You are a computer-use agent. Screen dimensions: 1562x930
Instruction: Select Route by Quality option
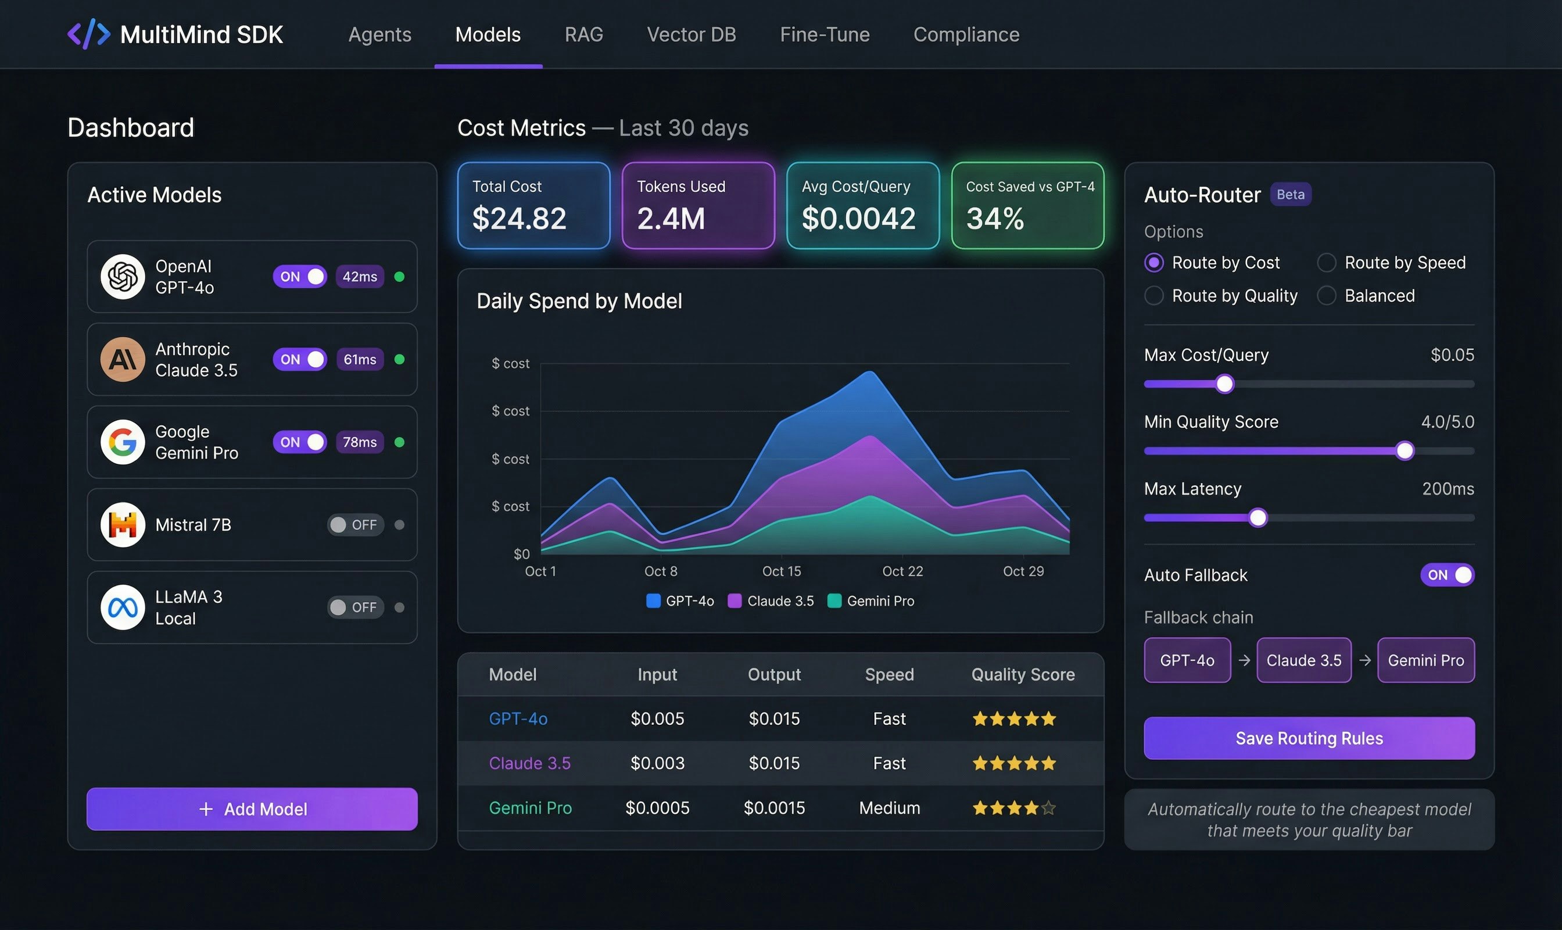(1153, 295)
